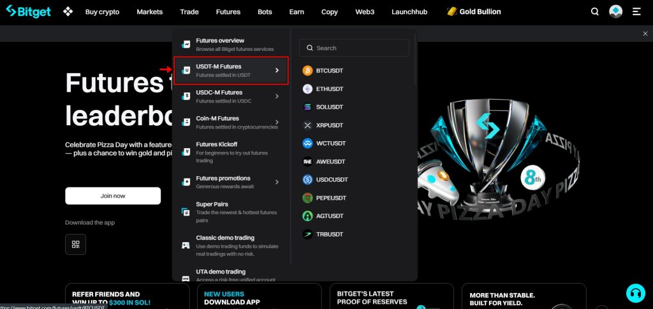The width and height of the screenshot is (653, 309).
Task: Click the Pepe icon for PEPEUSDT
Action: point(307,198)
